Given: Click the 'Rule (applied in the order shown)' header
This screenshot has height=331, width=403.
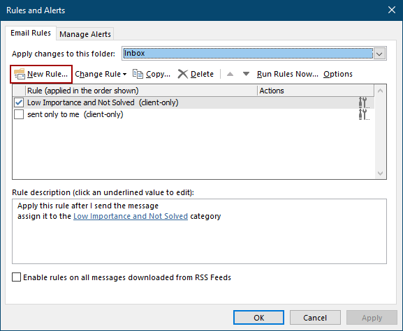Looking at the screenshot, I should tap(83, 91).
